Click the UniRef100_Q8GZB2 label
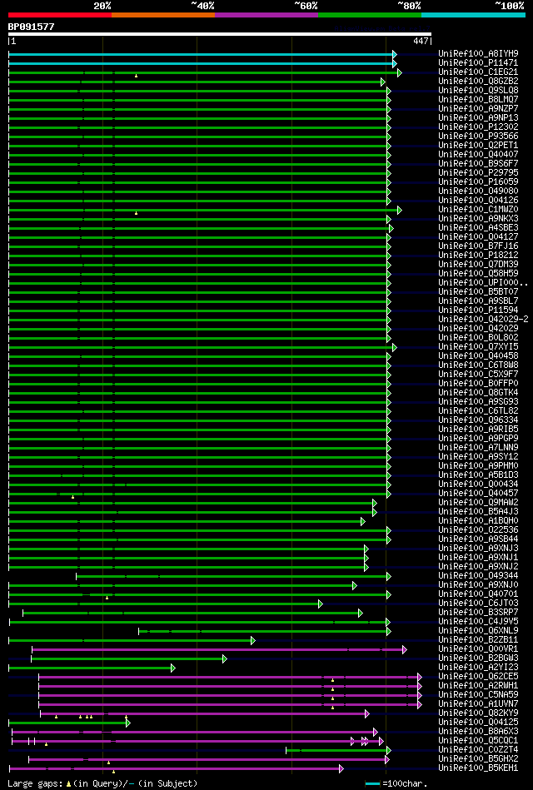The height and width of the screenshot is (790, 533). [x=479, y=81]
